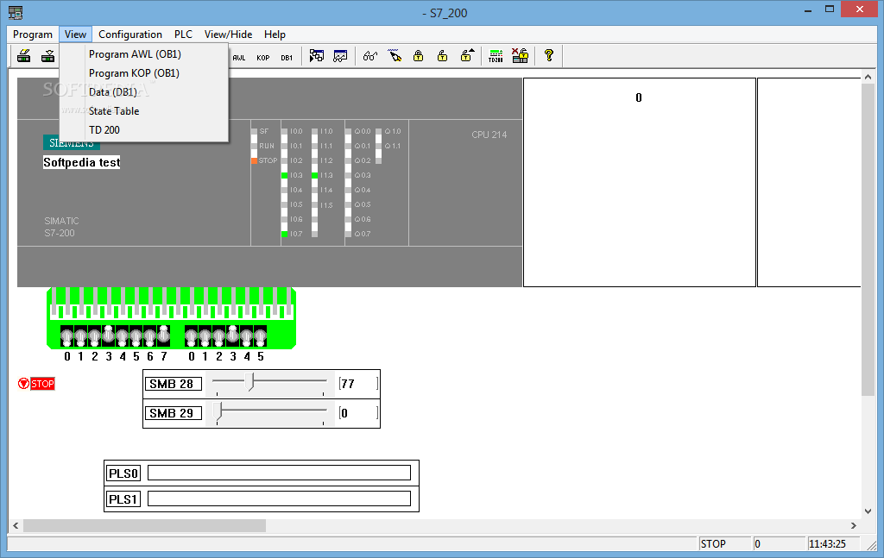Open the Program menu
The height and width of the screenshot is (558, 884).
click(x=33, y=34)
